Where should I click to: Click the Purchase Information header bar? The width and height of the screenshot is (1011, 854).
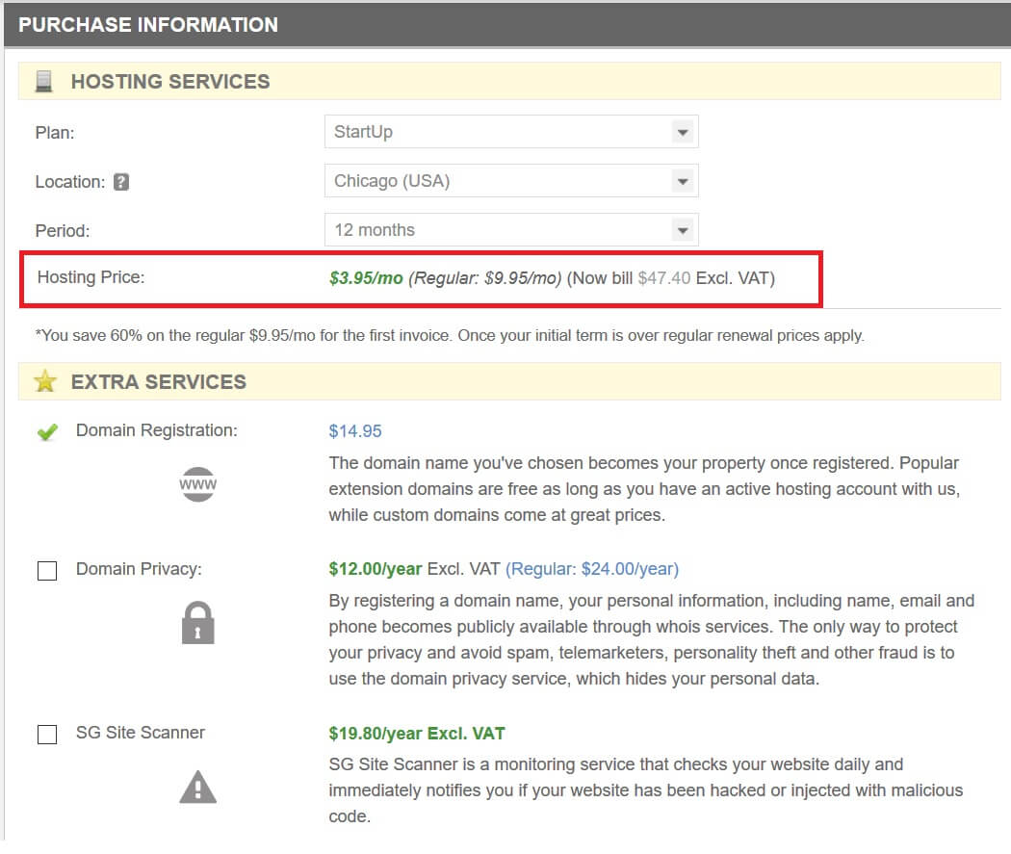pyautogui.click(x=507, y=25)
